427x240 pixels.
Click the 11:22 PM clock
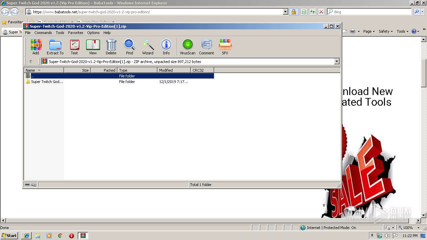coord(410,236)
